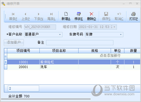
Task: Select cell 10001 in item number column
Action: tap(23, 62)
